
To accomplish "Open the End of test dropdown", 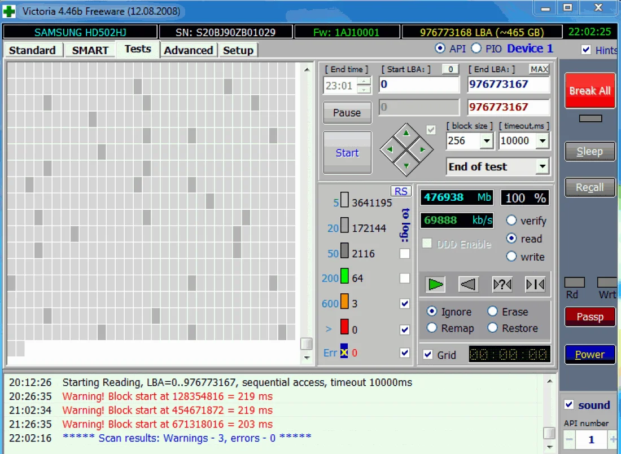I will coord(543,166).
